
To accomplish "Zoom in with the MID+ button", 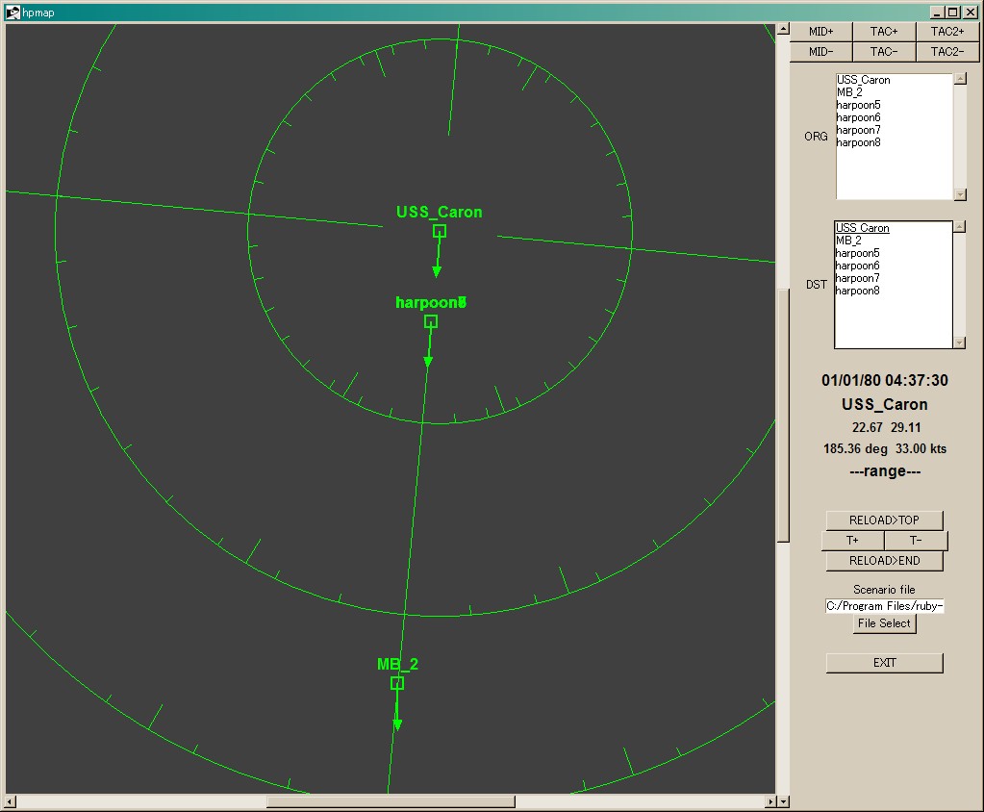I will (x=820, y=32).
